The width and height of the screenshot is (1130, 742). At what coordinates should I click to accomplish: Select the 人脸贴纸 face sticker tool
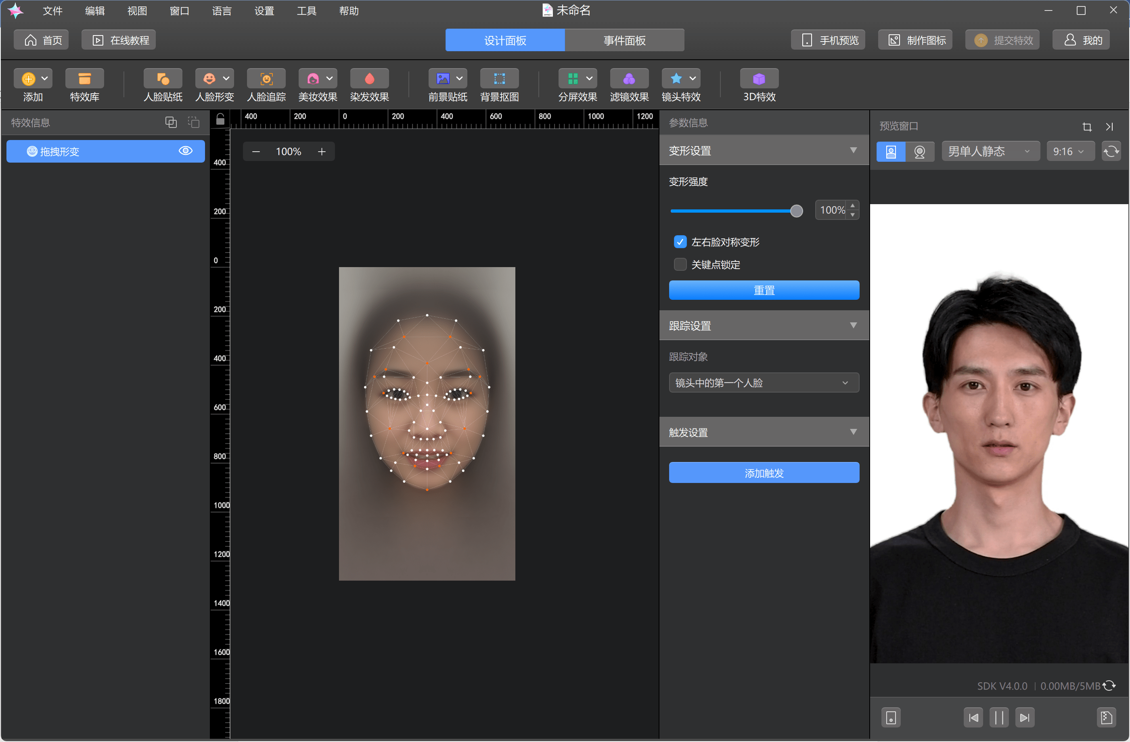[x=162, y=79]
